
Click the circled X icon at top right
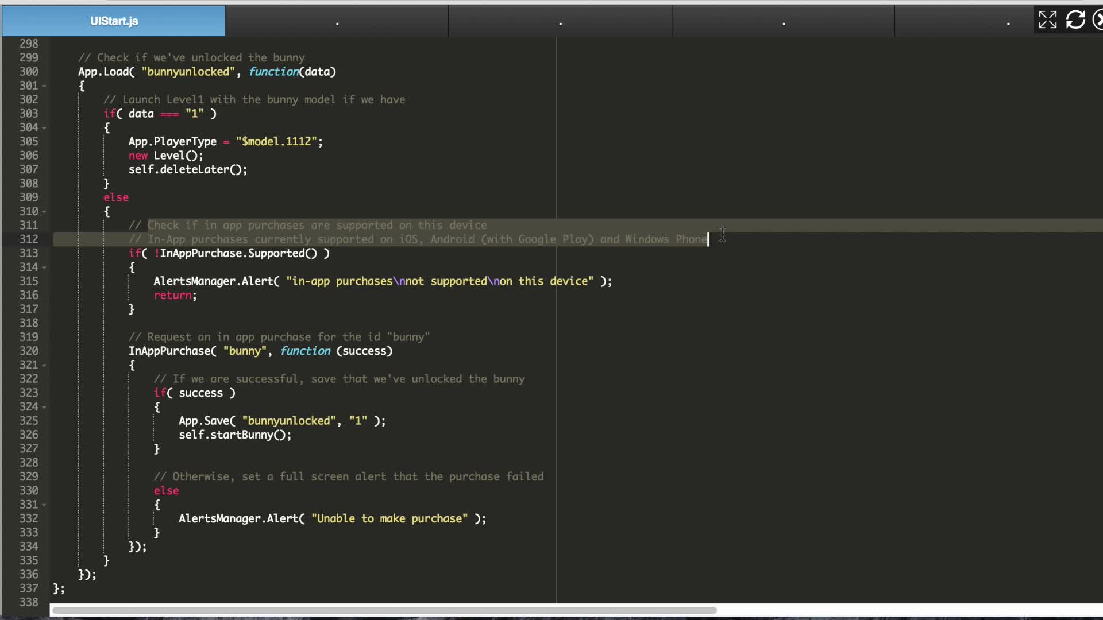coord(1098,19)
